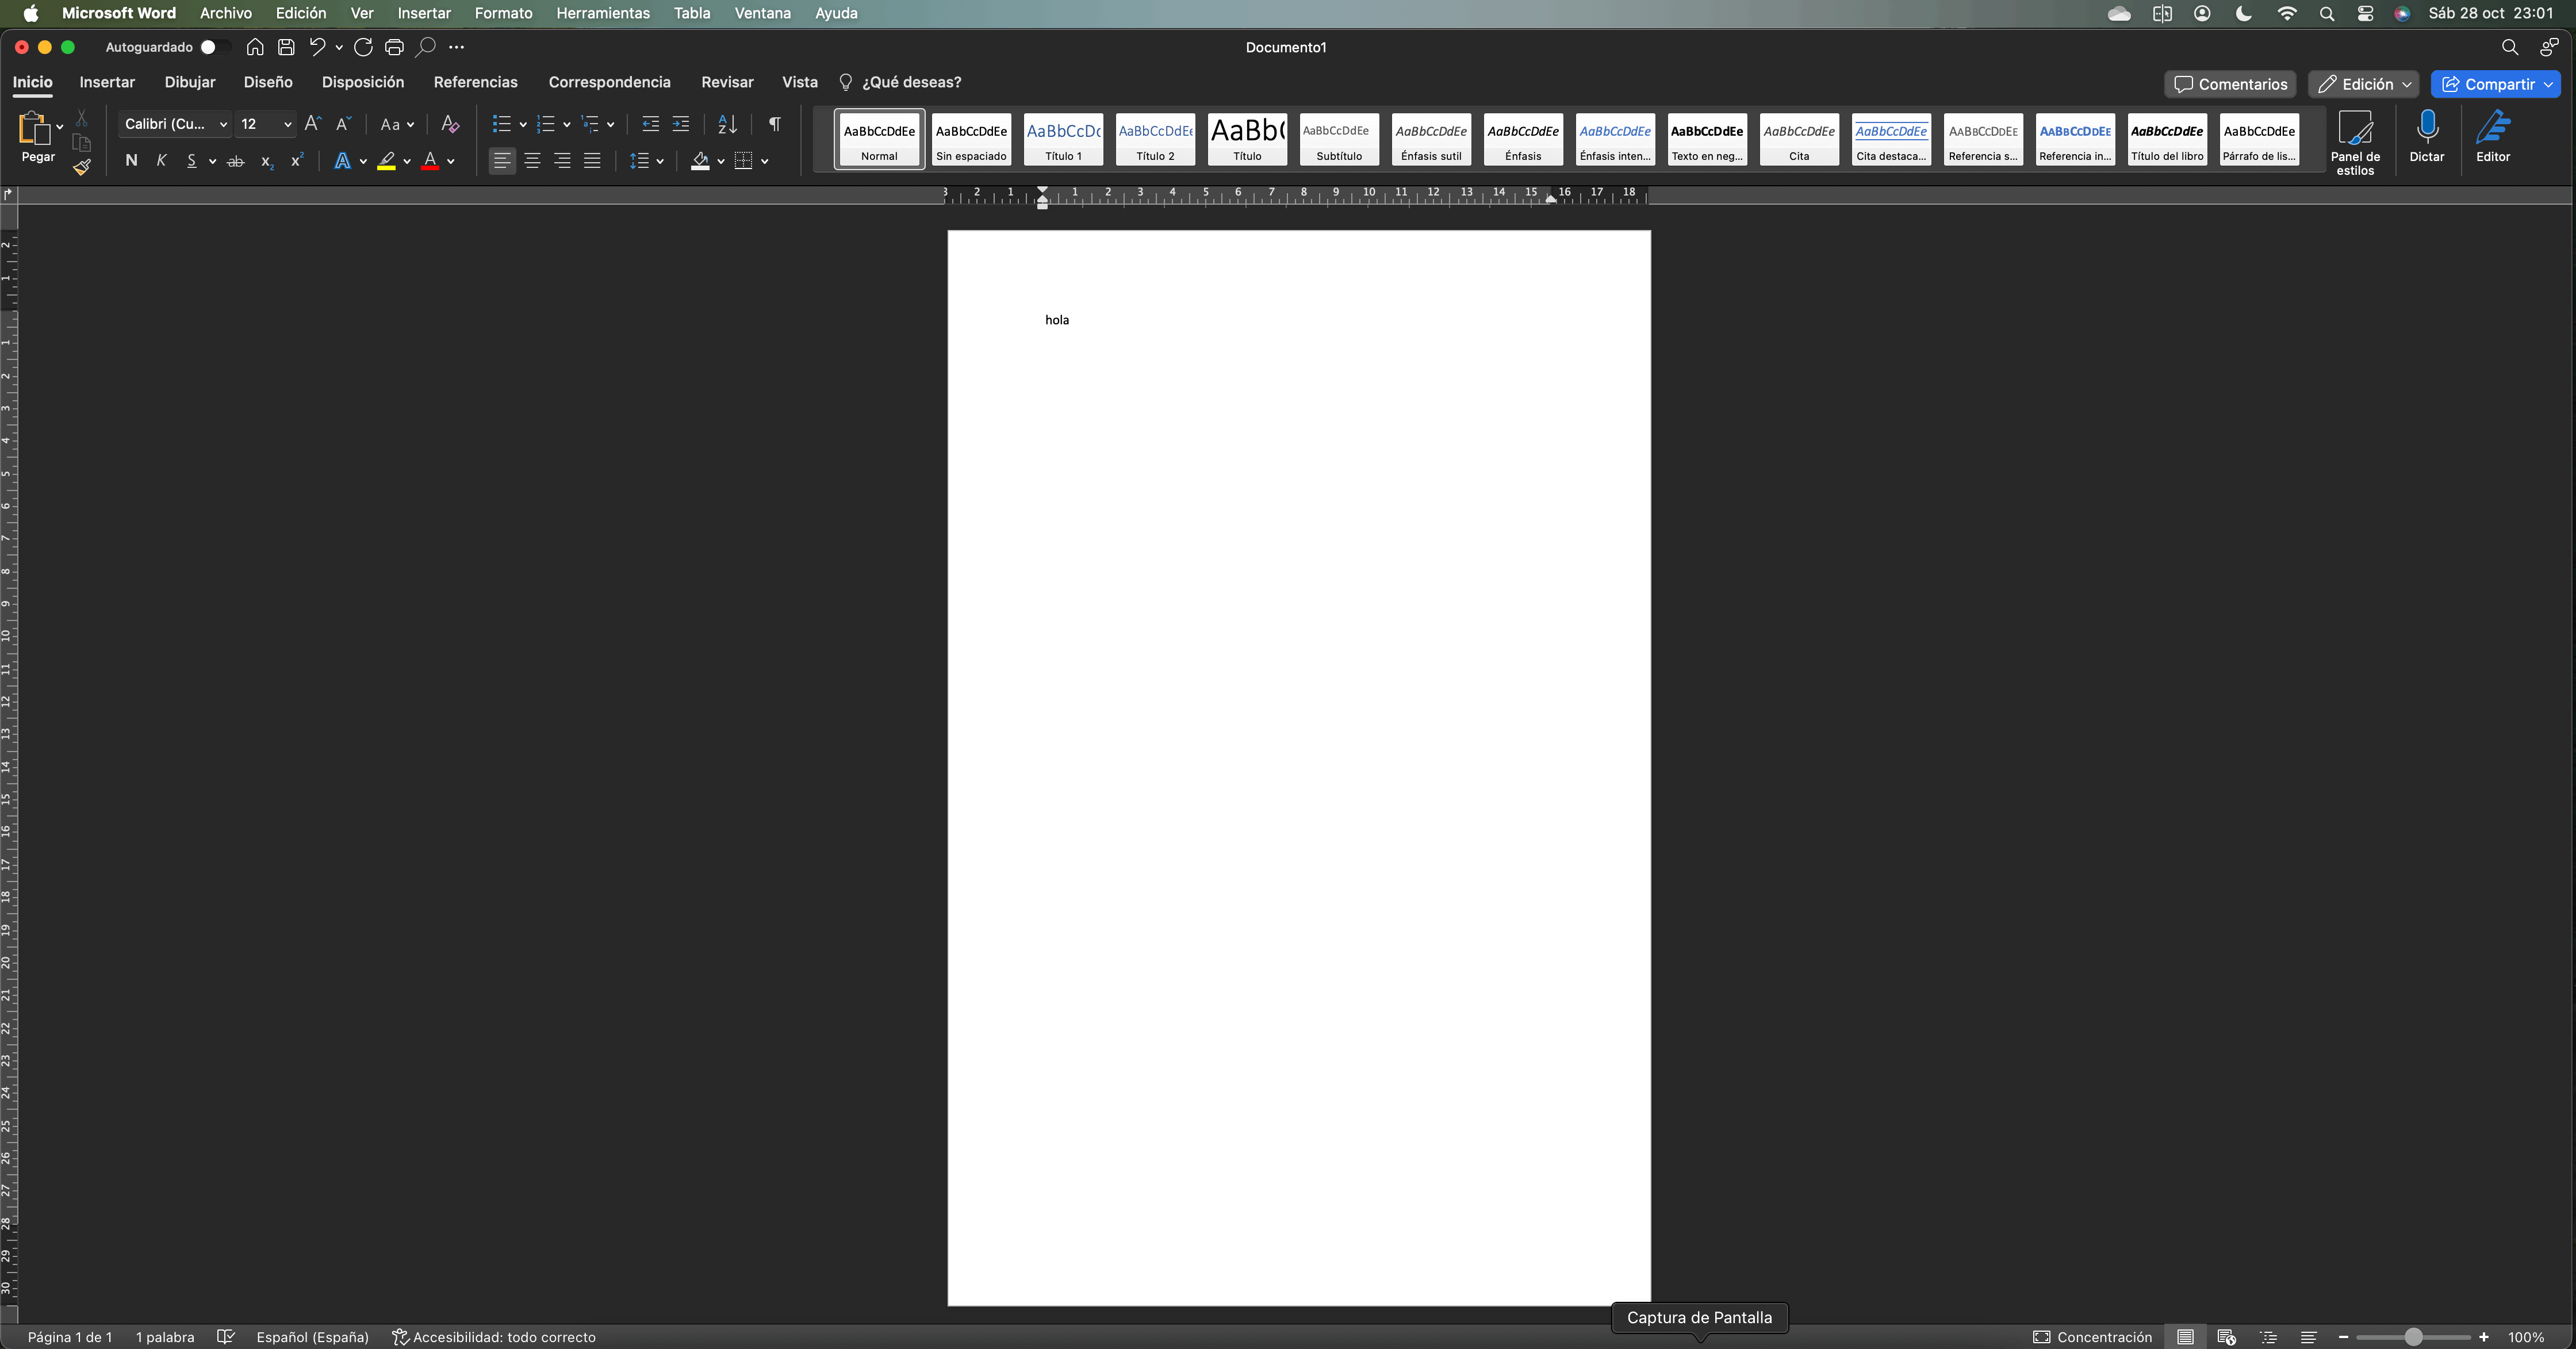
Task: Open the Diseño ribbon tab
Action: (x=268, y=82)
